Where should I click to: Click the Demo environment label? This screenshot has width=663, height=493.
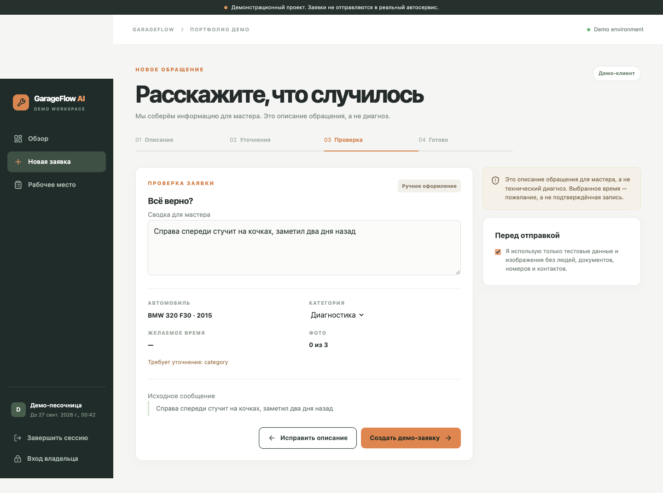pos(619,29)
